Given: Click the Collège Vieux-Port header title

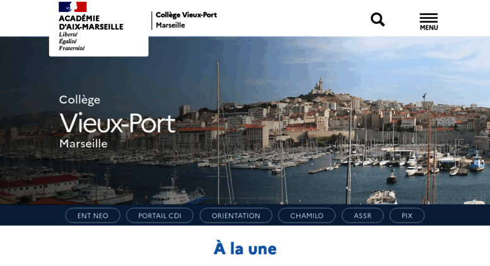Looking at the screenshot, I should tap(186, 15).
